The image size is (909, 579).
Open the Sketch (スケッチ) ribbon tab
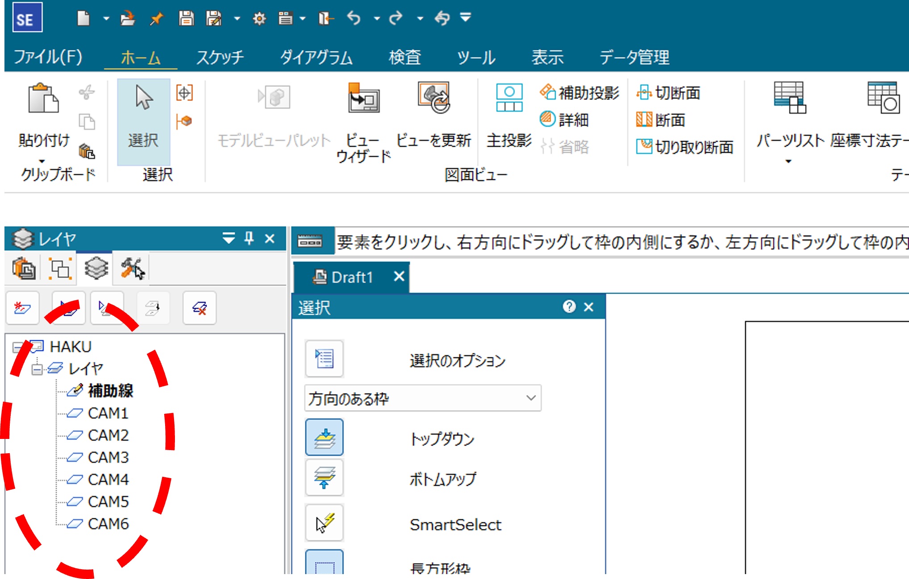point(220,58)
